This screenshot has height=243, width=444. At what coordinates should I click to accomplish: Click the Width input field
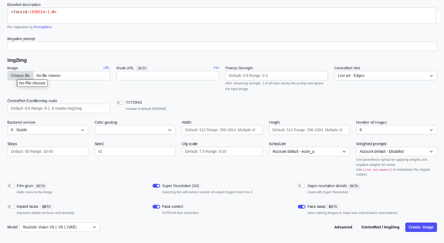click(x=222, y=130)
